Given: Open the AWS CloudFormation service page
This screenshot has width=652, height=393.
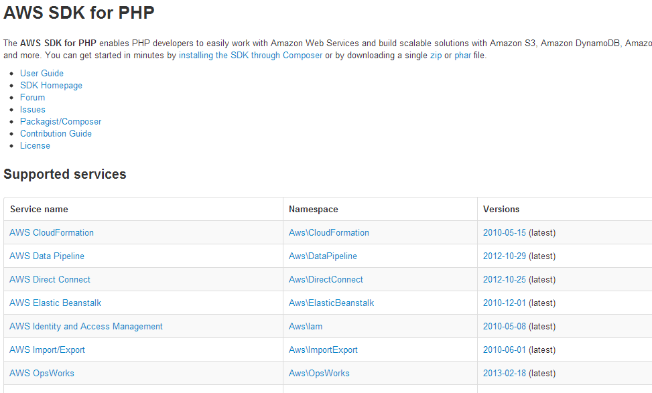Looking at the screenshot, I should pyautogui.click(x=52, y=232).
